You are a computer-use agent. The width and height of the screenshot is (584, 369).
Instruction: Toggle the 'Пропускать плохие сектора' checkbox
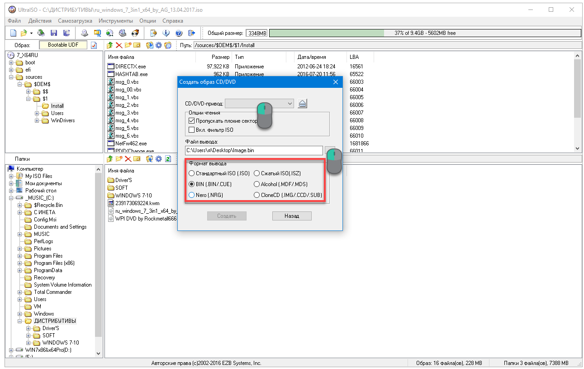tap(191, 121)
